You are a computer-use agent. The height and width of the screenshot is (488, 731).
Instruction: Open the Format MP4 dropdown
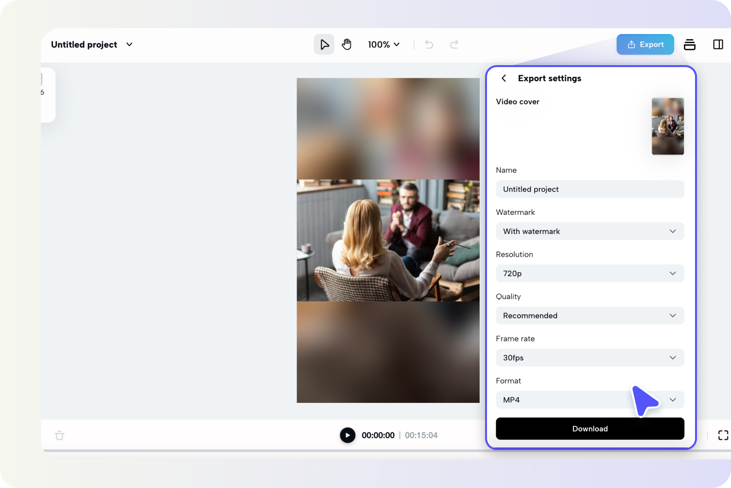590,400
